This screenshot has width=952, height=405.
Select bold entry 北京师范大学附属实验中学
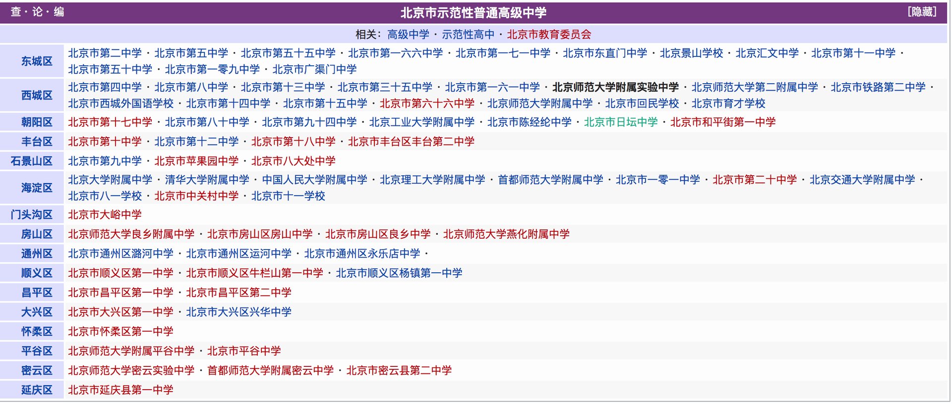(615, 87)
